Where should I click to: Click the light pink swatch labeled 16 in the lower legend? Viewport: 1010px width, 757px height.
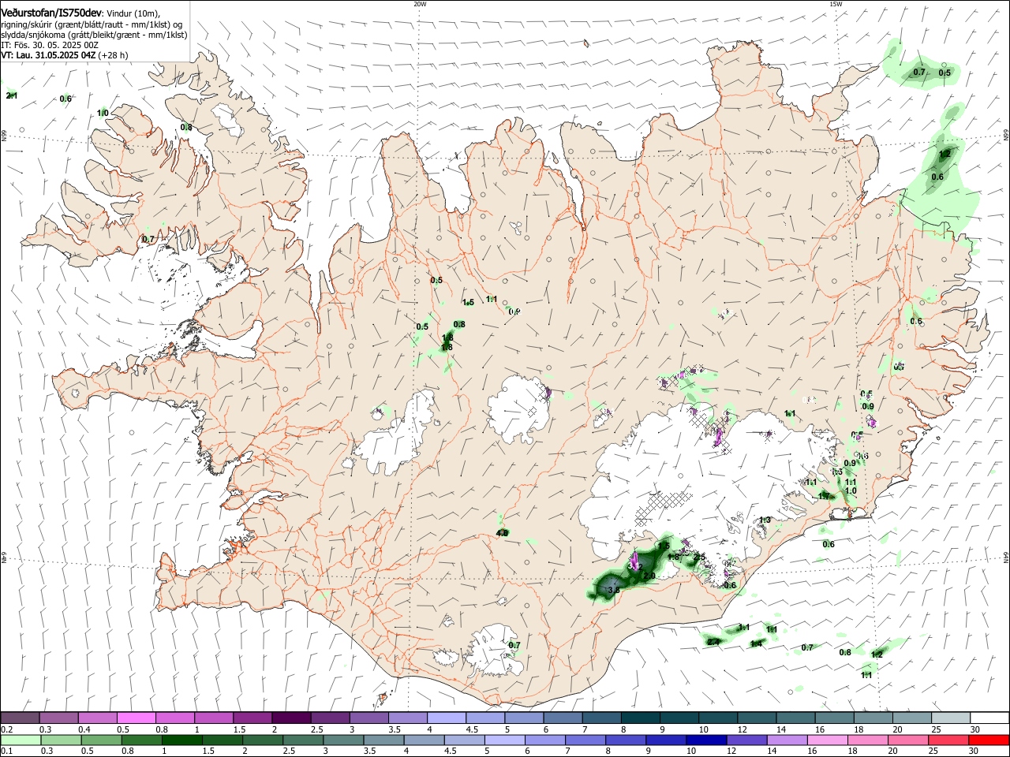tap(829, 740)
